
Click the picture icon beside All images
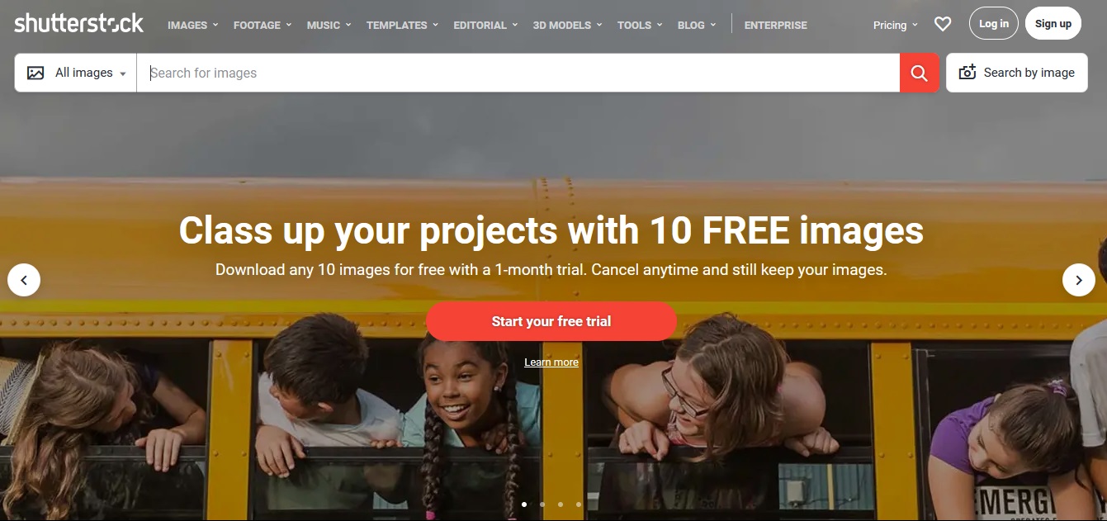pos(35,73)
